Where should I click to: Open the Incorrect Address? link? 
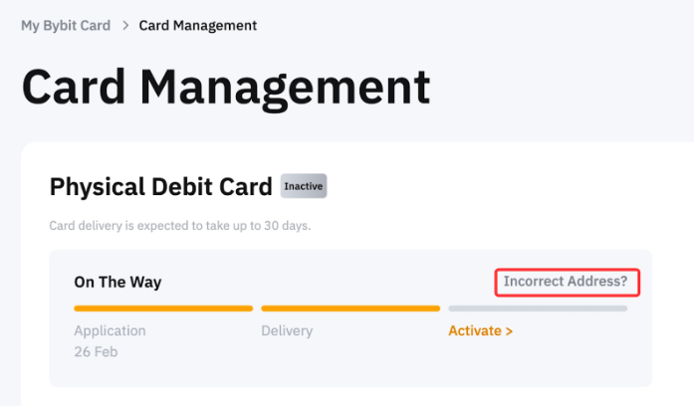566,282
